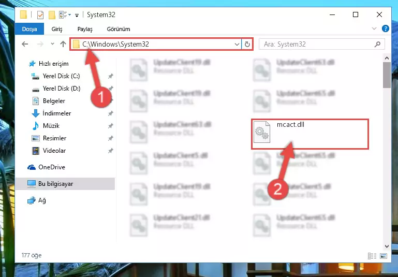Expand the ribbon with the chevron
The height and width of the screenshot is (277, 398).
[374, 28]
